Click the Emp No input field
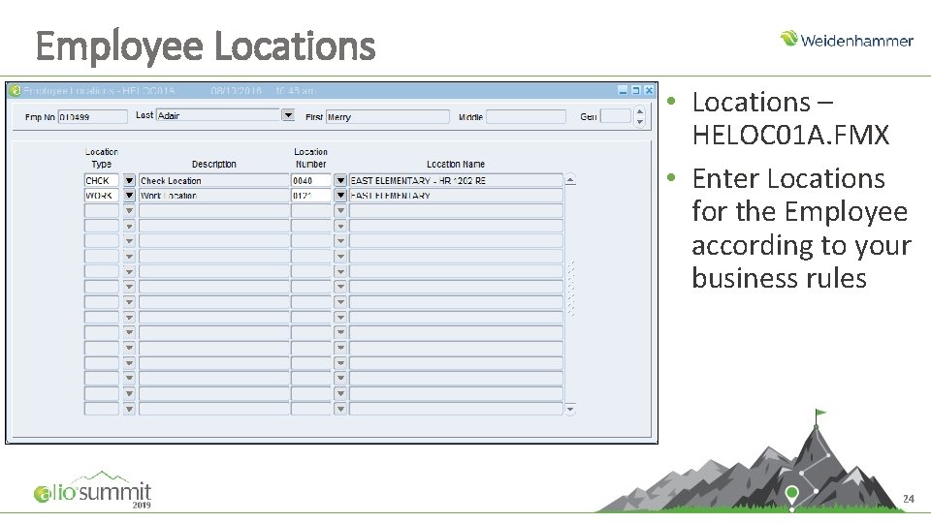The height and width of the screenshot is (523, 931). tap(93, 117)
